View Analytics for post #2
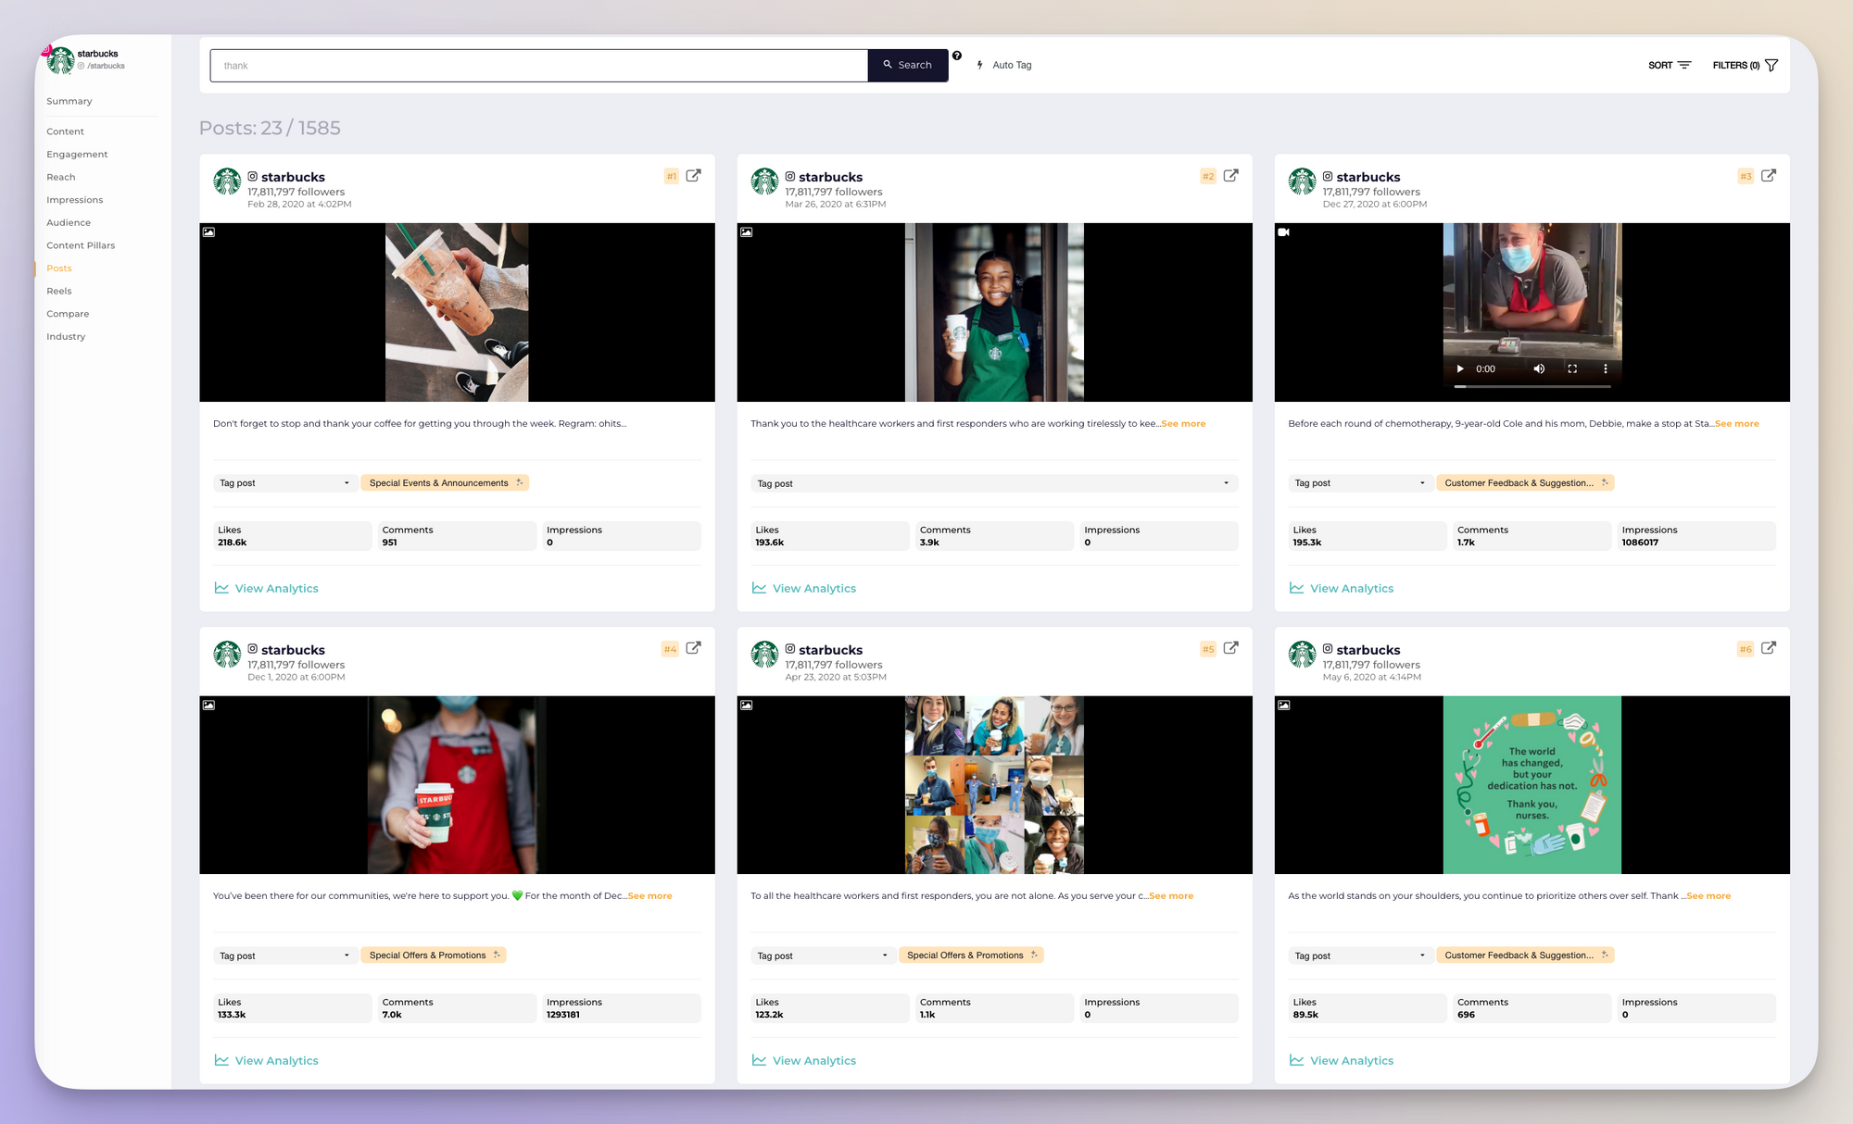Image resolution: width=1853 pixels, height=1124 pixels. click(804, 588)
